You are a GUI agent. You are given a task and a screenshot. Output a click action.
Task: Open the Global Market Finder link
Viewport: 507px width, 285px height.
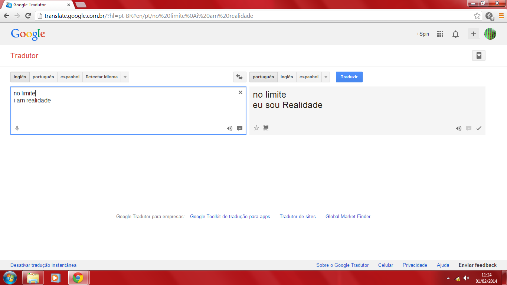tap(348, 216)
